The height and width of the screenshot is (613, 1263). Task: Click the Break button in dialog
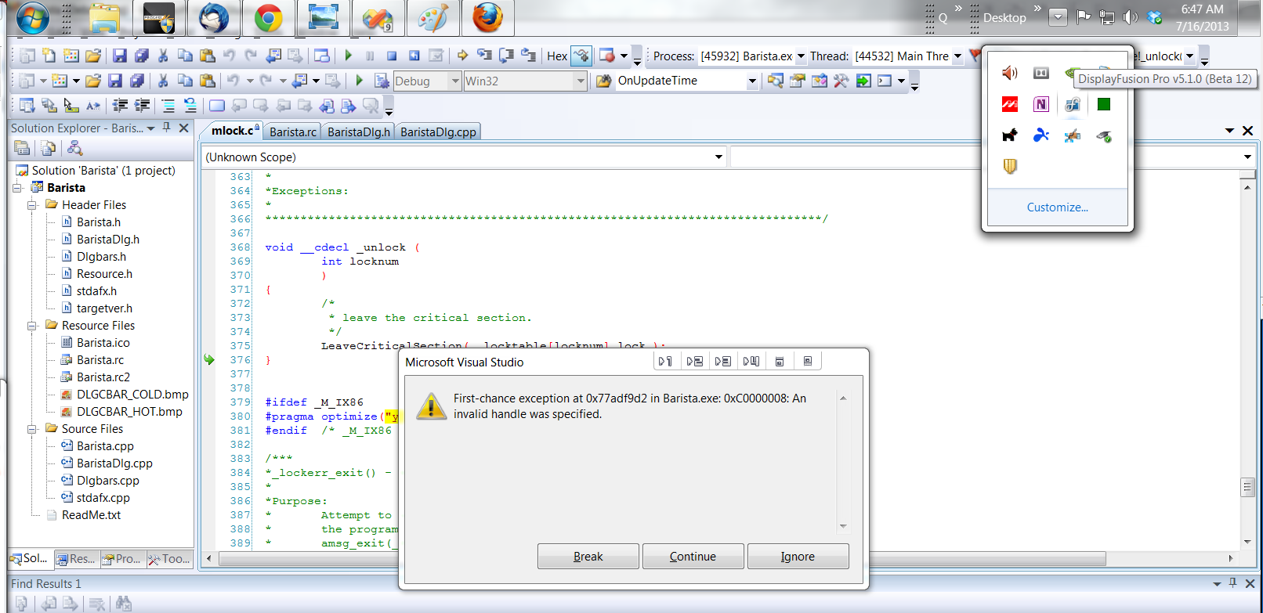click(x=588, y=557)
